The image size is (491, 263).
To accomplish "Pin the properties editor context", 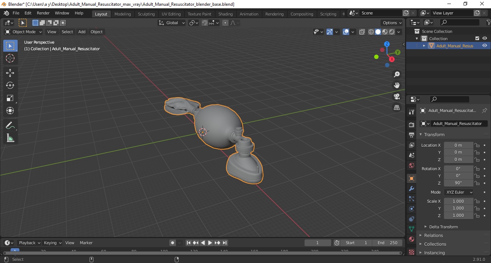I will [485, 111].
